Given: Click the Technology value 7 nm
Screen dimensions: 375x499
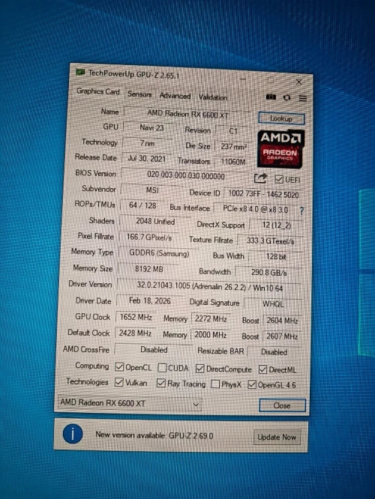Looking at the screenshot, I should tap(147, 143).
